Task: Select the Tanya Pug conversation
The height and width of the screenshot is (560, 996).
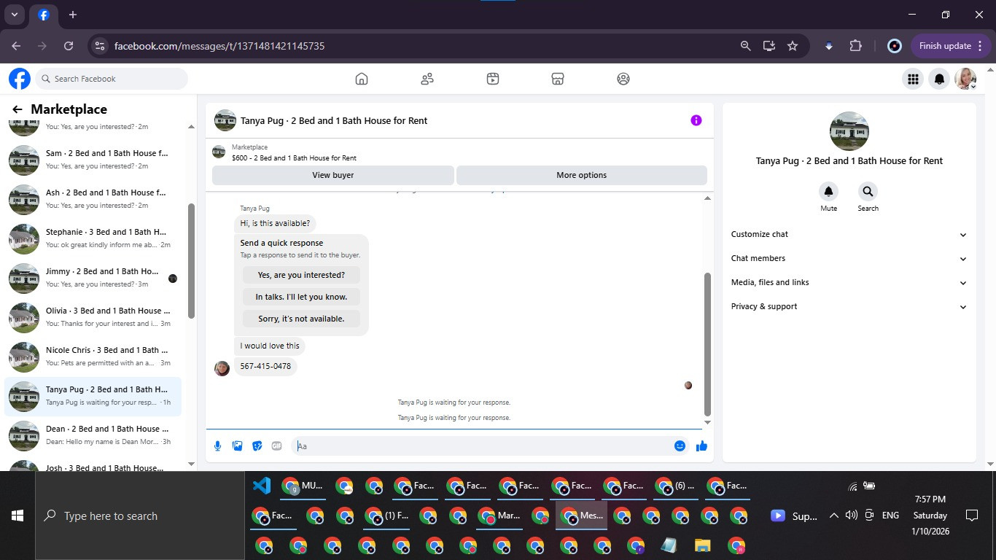Action: coord(93,396)
